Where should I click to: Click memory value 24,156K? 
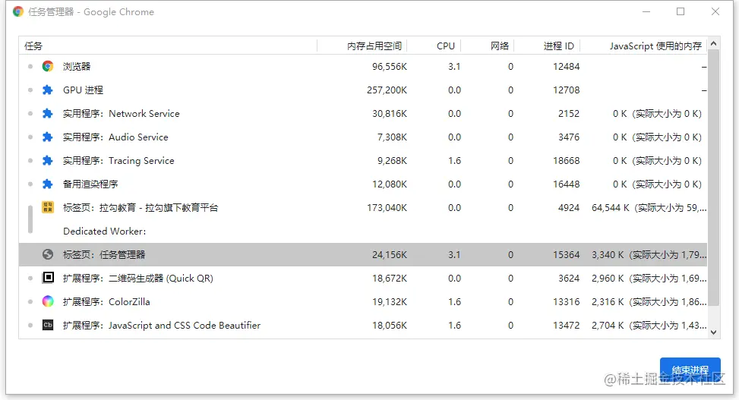(x=390, y=255)
